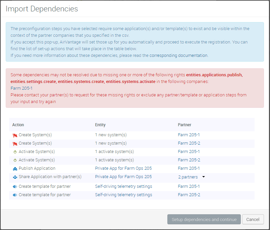Click the template icon in the Farm 205-1 Create template row
Image resolution: width=270 pixels, height=230 pixels.
coord(15,186)
